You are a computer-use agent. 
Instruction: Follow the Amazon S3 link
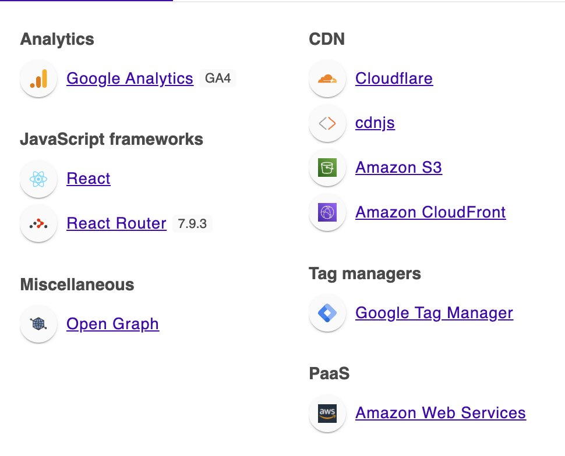coord(398,168)
